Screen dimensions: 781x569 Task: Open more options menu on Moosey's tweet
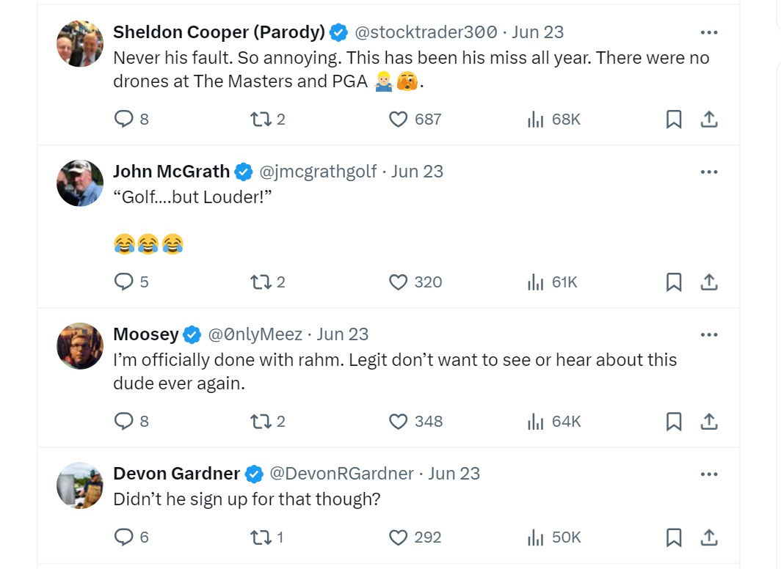[x=708, y=334]
